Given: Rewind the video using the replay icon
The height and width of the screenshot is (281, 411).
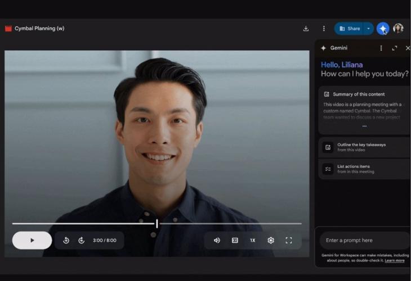Looking at the screenshot, I should pos(66,241).
